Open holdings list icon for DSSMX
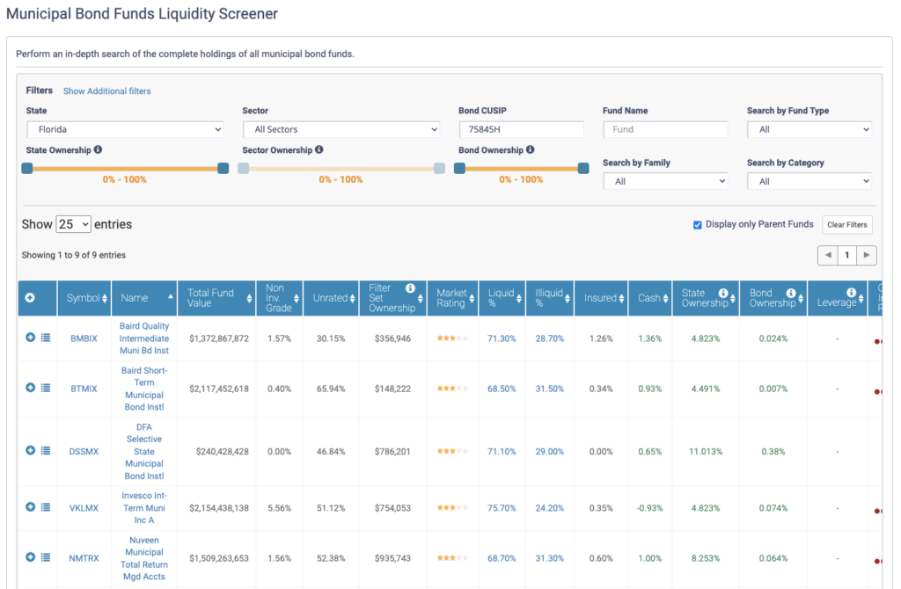 pos(46,451)
